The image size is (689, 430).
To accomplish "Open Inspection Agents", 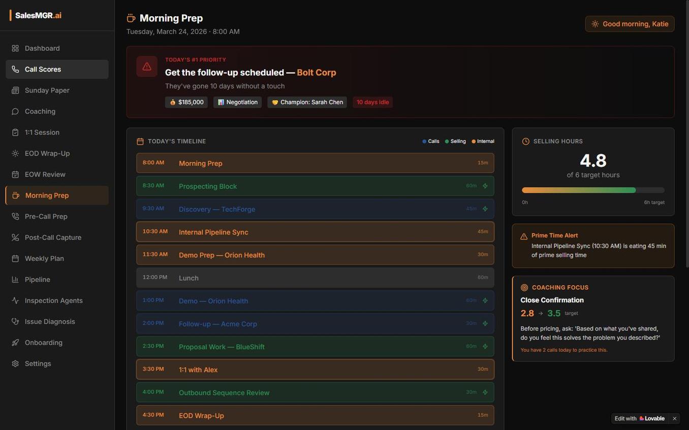I will click(57, 301).
